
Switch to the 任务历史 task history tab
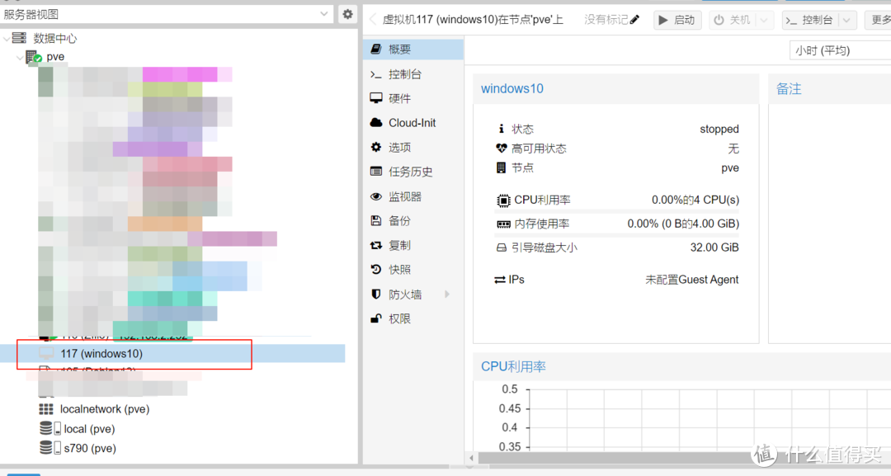click(409, 171)
